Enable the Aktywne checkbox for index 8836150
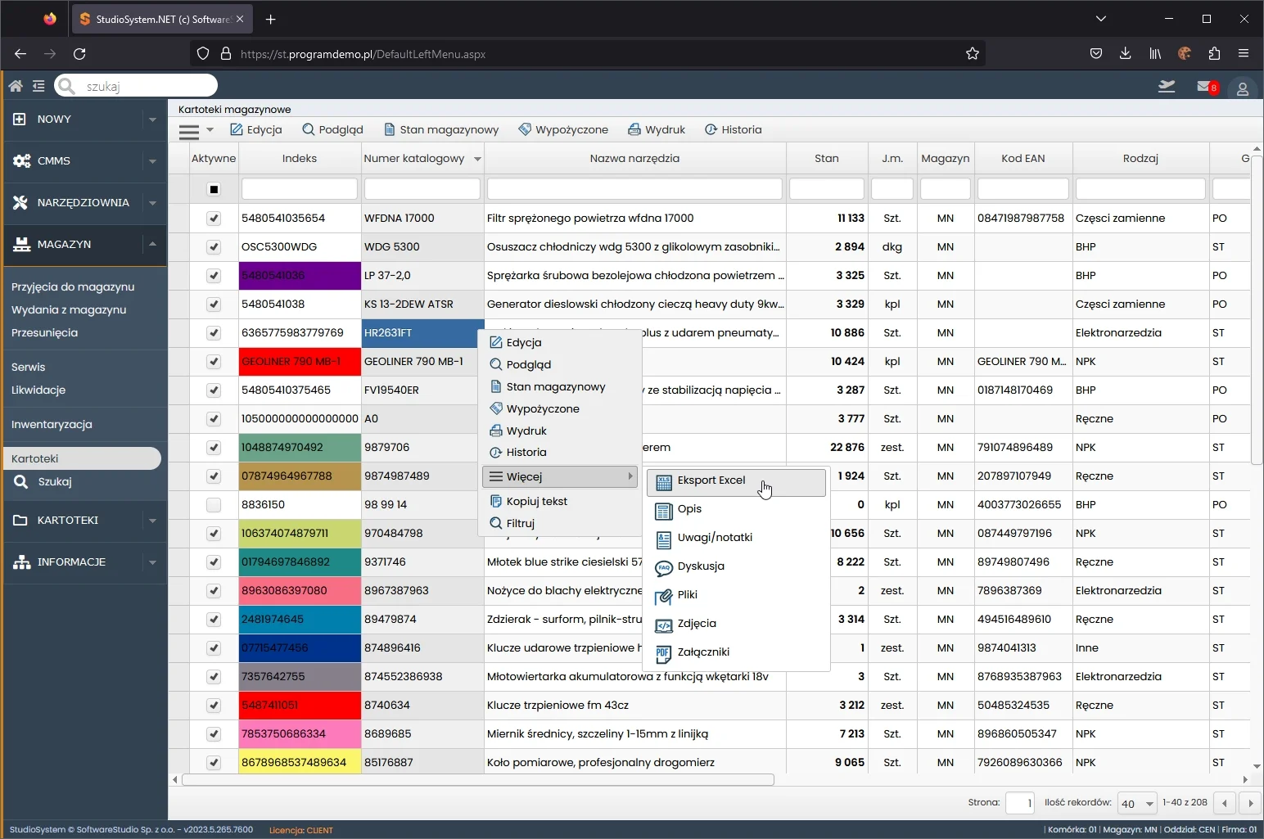This screenshot has width=1264, height=839. pos(214,505)
